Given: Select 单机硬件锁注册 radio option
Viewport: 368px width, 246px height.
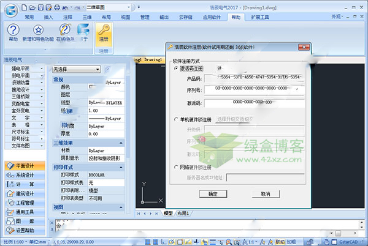Looking at the screenshot, I should tap(176, 119).
